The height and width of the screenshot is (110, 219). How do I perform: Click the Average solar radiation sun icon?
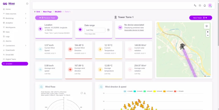pyautogui.click(x=130, y=70)
